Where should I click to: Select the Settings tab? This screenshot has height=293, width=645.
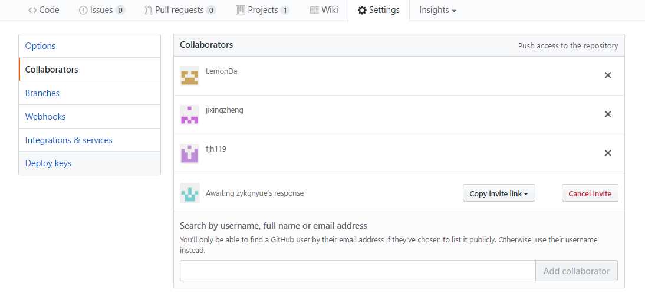pos(379,10)
